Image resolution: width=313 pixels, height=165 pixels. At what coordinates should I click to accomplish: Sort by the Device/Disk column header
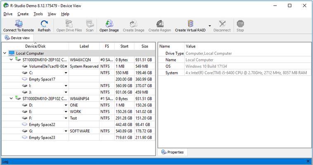(x=35, y=46)
